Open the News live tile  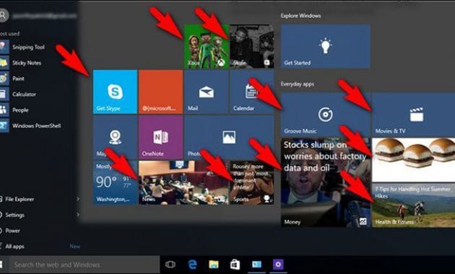point(183,182)
